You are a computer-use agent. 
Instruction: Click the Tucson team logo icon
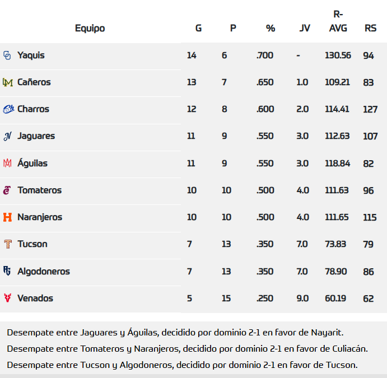[x=7, y=244]
